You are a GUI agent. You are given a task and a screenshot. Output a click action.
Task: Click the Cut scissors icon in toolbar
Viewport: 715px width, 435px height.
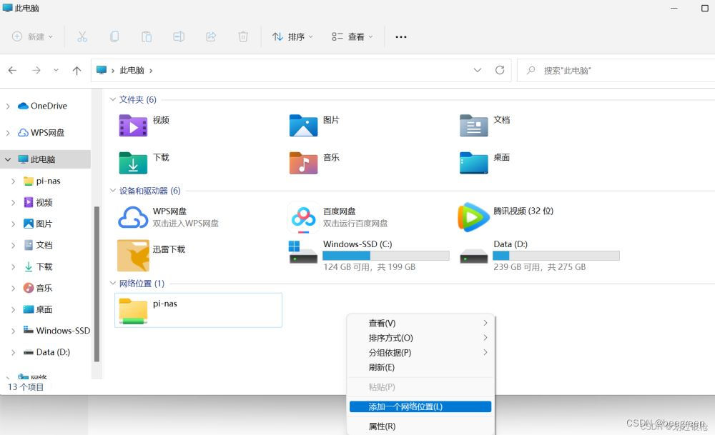coord(82,37)
